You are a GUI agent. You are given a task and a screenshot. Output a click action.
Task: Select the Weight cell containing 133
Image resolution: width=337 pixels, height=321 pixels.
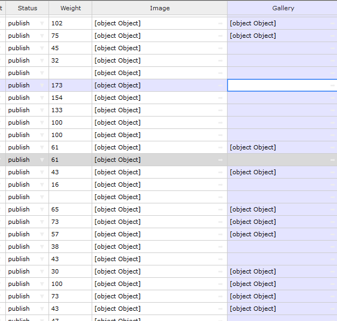[57, 110]
